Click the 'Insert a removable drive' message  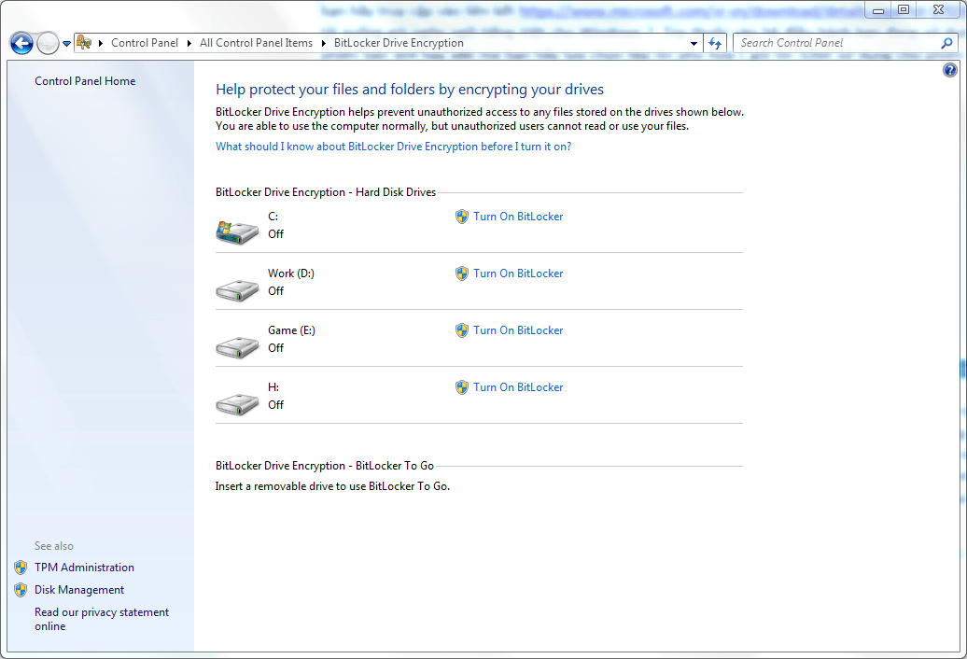332,486
